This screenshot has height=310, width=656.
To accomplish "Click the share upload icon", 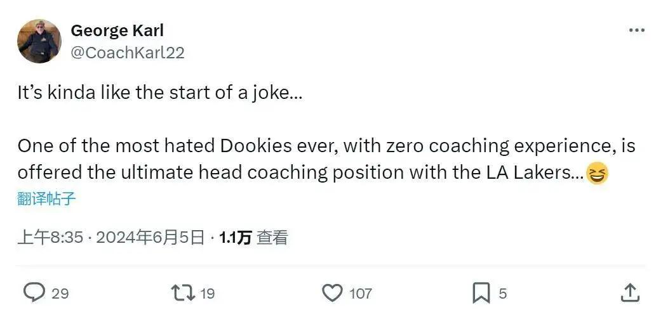I will tap(629, 292).
